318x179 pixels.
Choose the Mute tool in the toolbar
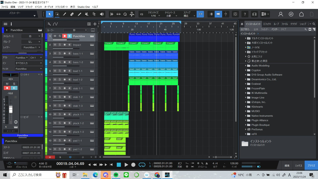[x=86, y=14]
